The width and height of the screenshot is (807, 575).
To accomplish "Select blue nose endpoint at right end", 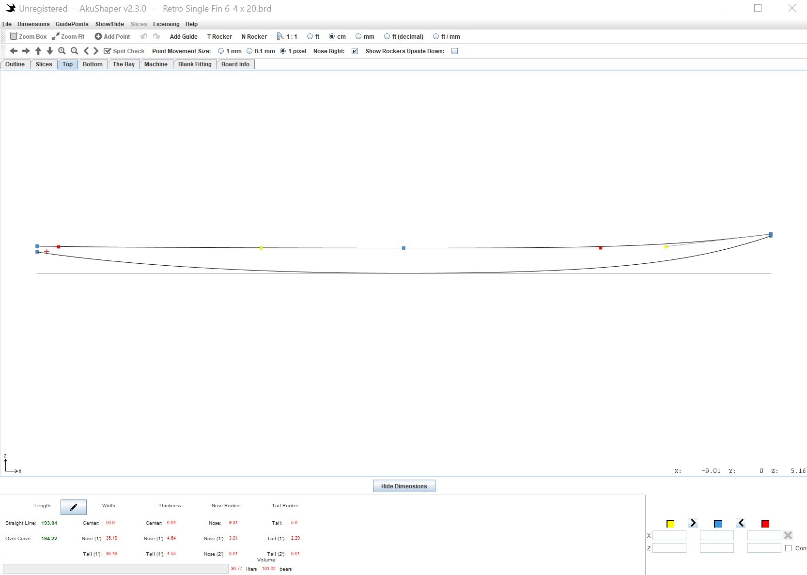I will point(771,235).
